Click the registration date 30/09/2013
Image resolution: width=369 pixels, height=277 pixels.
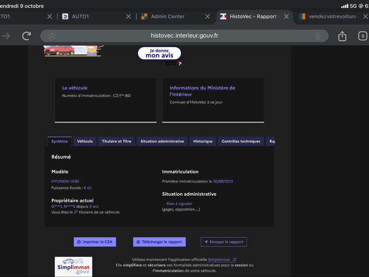coord(223,181)
